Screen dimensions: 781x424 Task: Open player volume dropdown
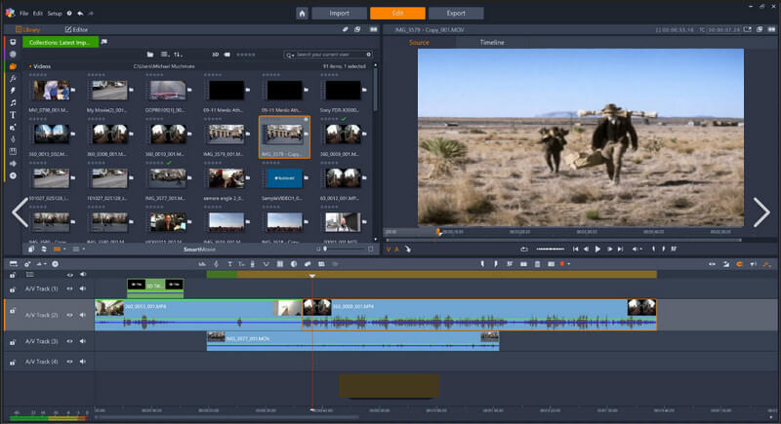click(x=637, y=249)
